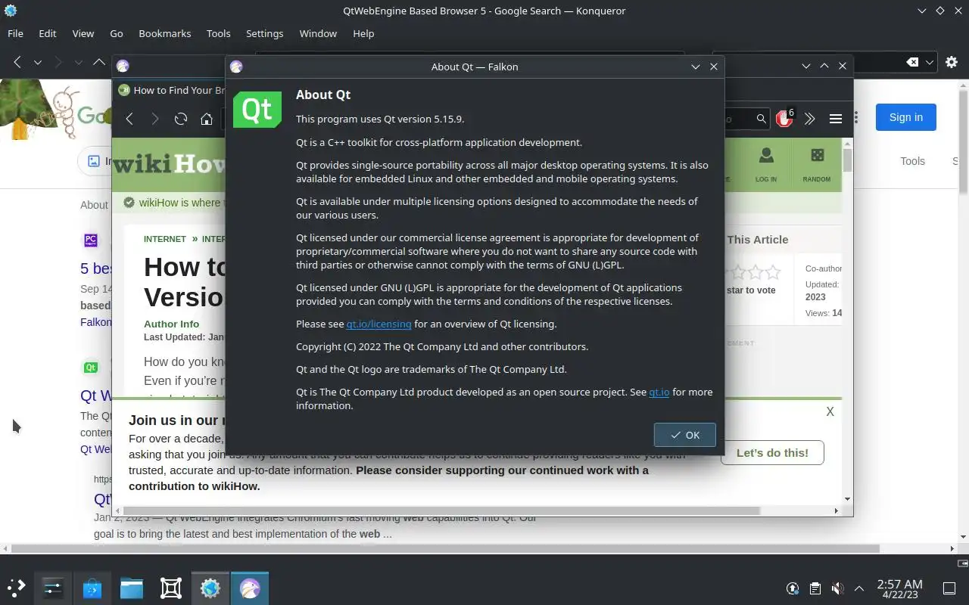Open the qt.io/licensing link
The image size is (969, 605).
tap(379, 324)
